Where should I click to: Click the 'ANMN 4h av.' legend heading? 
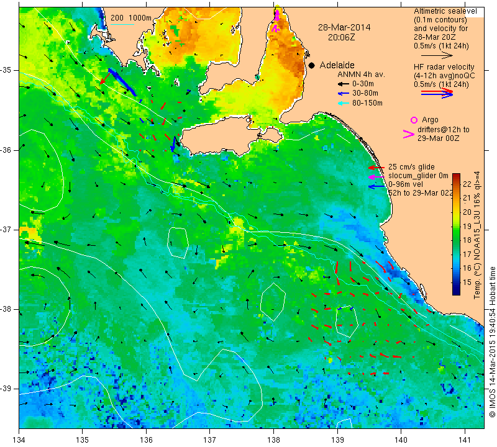361,74
